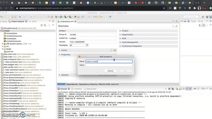Switch to the Debug Shell tab
The width and height of the screenshot is (212, 119).
pyautogui.click(x=90, y=89)
